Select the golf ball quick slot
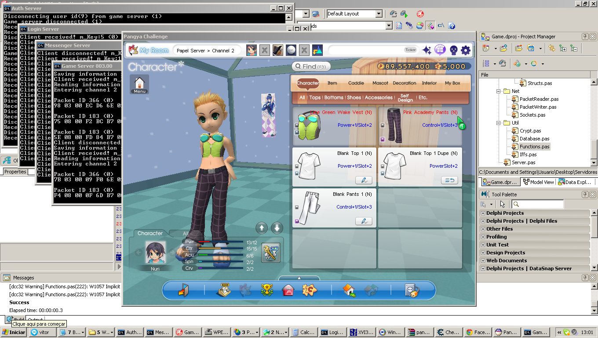Image resolution: width=598 pixels, height=338 pixels. 291,50
